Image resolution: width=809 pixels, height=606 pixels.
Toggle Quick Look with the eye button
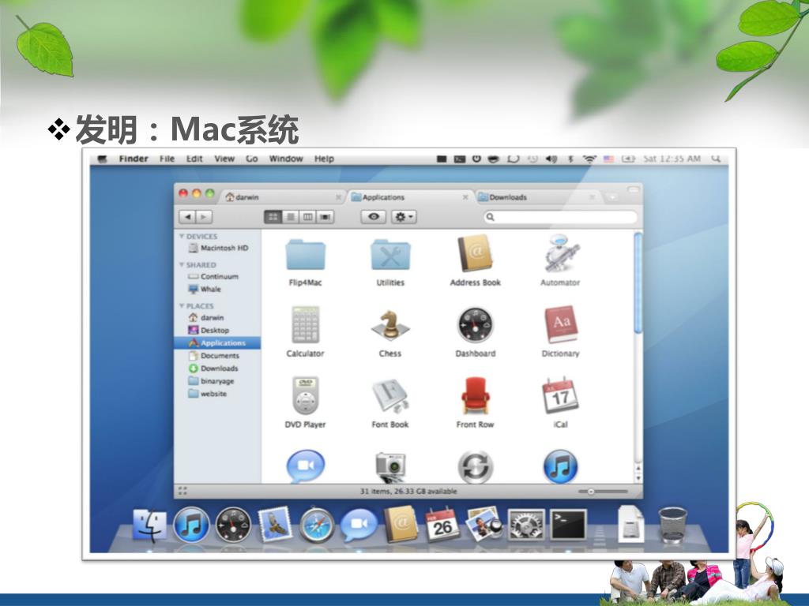coord(374,217)
